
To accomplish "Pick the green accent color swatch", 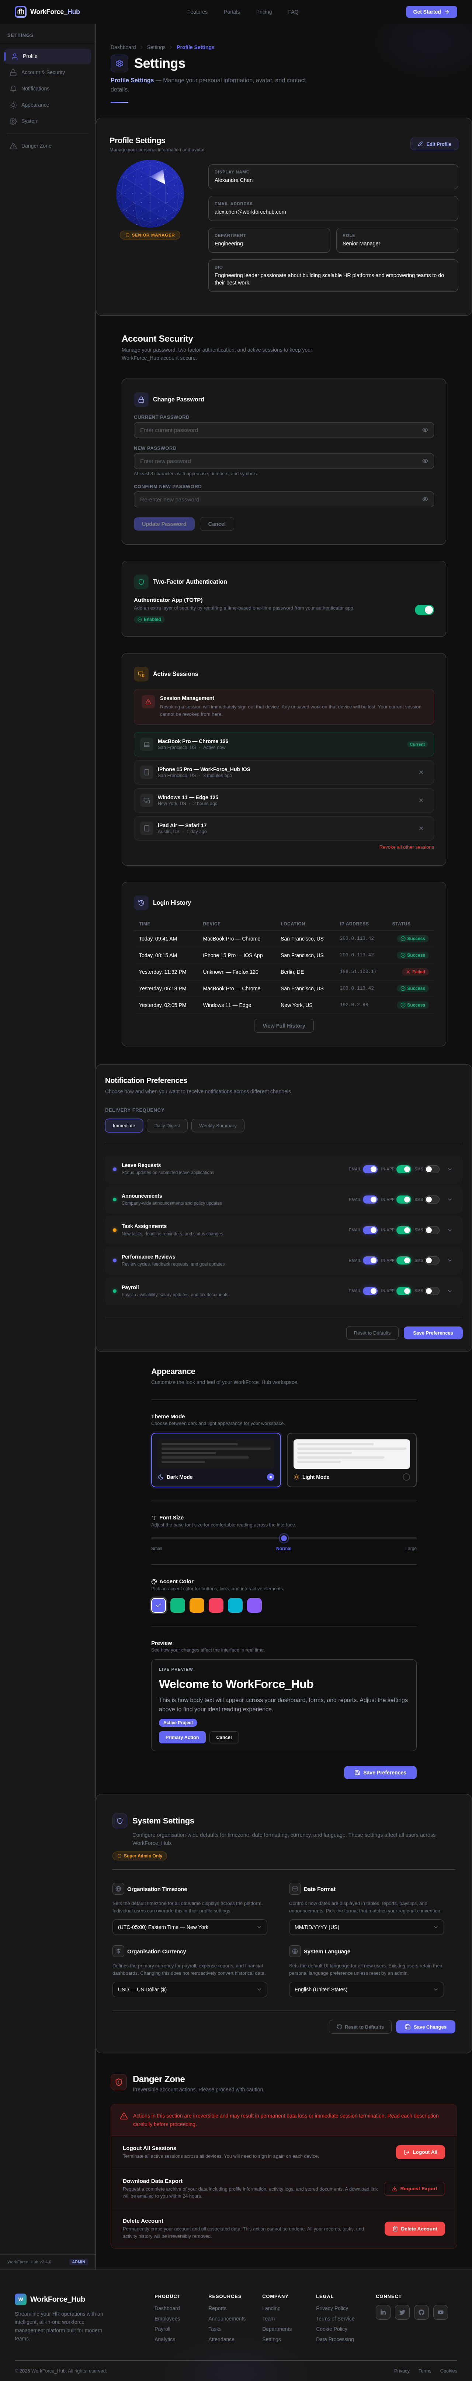I will (177, 1605).
